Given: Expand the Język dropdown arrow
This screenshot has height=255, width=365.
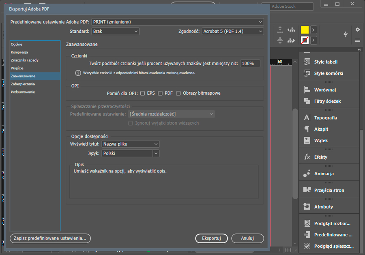Looking at the screenshot, I should [156, 153].
